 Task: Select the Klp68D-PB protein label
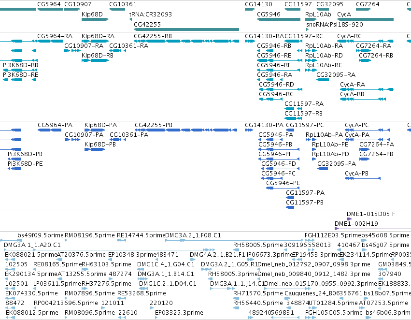(x=100, y=145)
